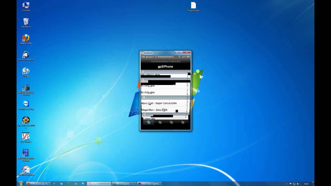Switch to iPhone Explorer taskbar button
Viewport: 331px width, 186px height.
pos(124,184)
